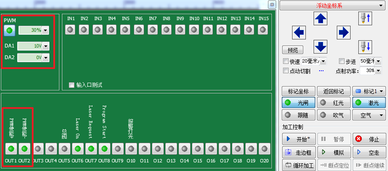The height and width of the screenshot is (171, 388).
Task: Toggle the PWM green indicator button
Action: click(9, 30)
